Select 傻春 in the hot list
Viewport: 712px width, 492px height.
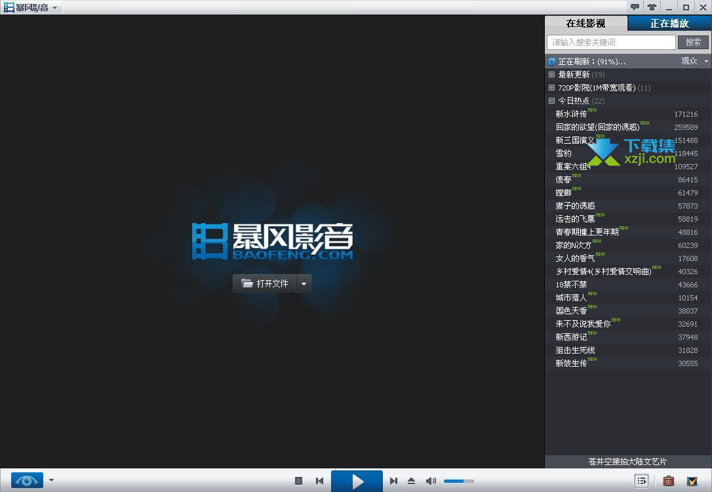[x=564, y=180]
